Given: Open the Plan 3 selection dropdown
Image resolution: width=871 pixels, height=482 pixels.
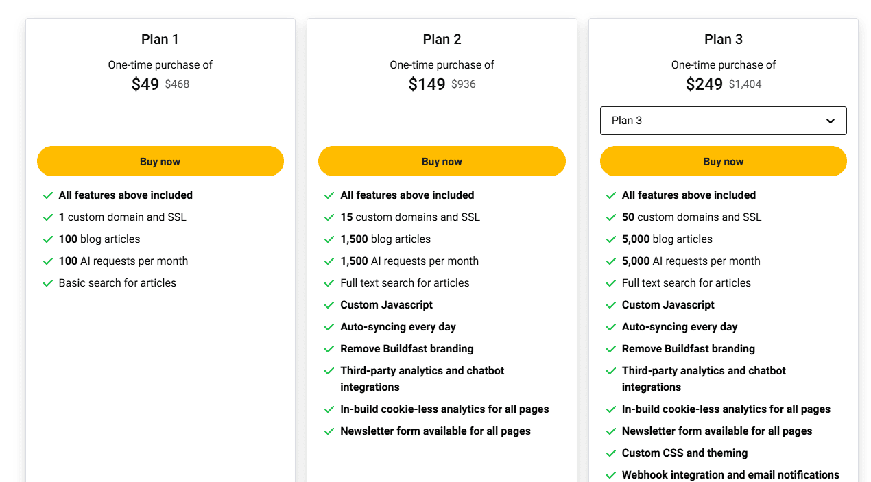Looking at the screenshot, I should click(724, 120).
